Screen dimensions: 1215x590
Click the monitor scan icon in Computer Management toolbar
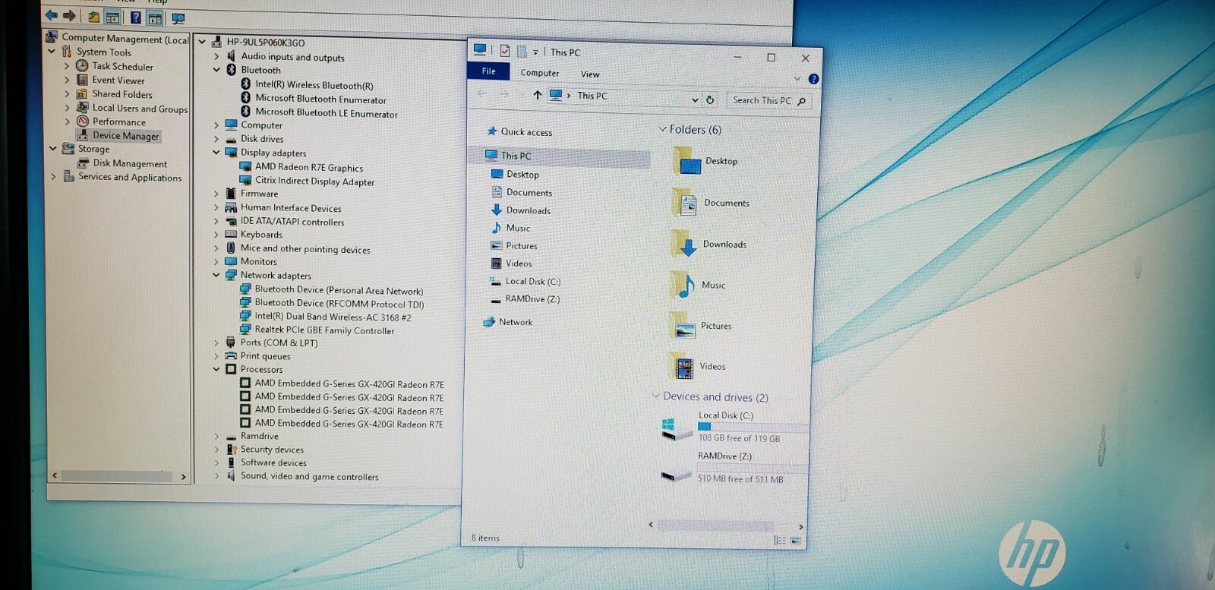click(178, 18)
